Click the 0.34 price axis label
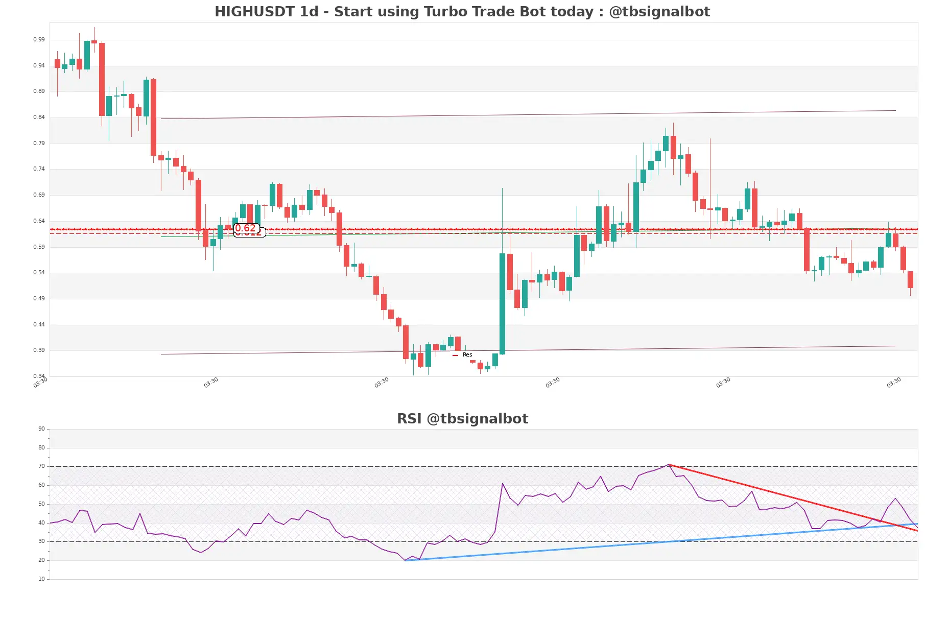Viewport: 925px width, 617px height. tap(39, 376)
